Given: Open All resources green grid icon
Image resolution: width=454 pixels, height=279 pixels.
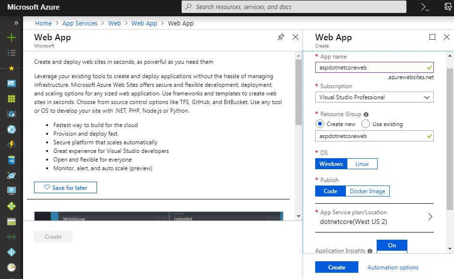Looking at the screenshot, I should [x=12, y=99].
